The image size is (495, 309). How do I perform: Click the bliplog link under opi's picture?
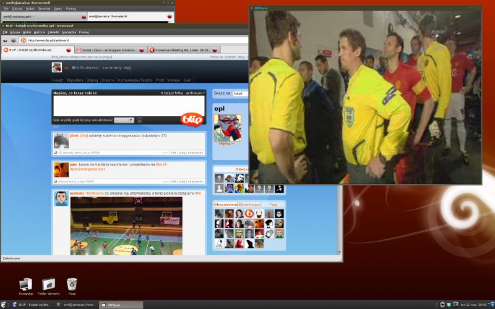point(226,143)
